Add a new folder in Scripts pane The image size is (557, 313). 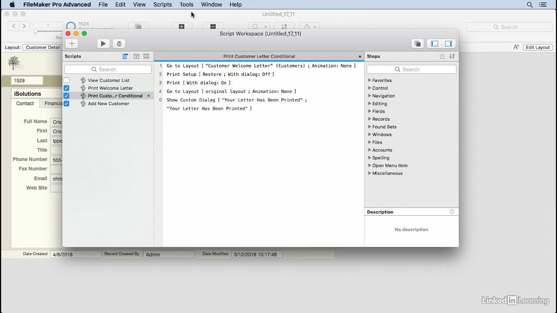(x=136, y=57)
